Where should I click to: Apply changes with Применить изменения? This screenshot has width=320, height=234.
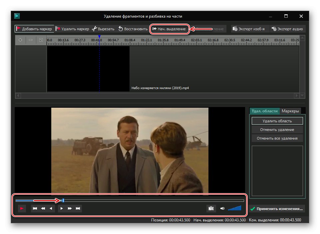tap(277, 209)
